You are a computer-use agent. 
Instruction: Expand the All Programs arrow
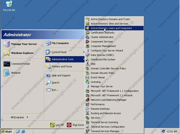coord(27,117)
